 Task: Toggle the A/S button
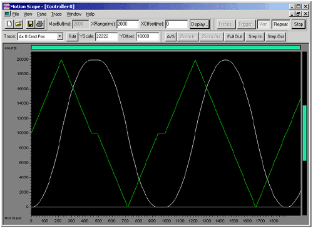coord(171,36)
